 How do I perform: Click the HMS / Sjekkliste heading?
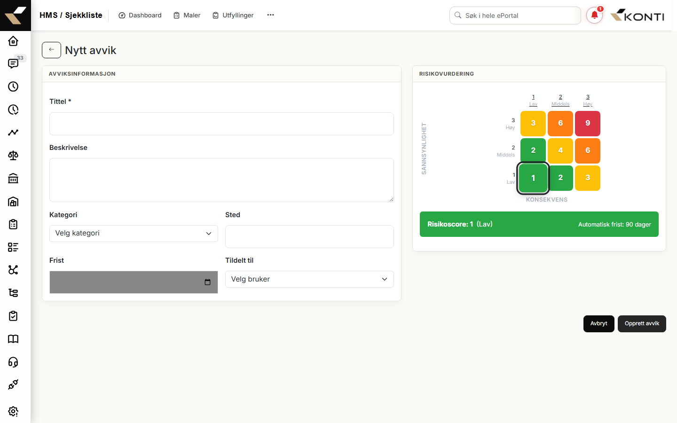[71, 16]
